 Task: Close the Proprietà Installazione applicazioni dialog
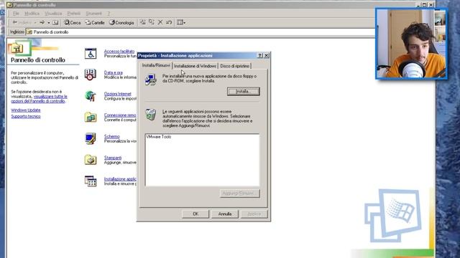click(x=267, y=55)
